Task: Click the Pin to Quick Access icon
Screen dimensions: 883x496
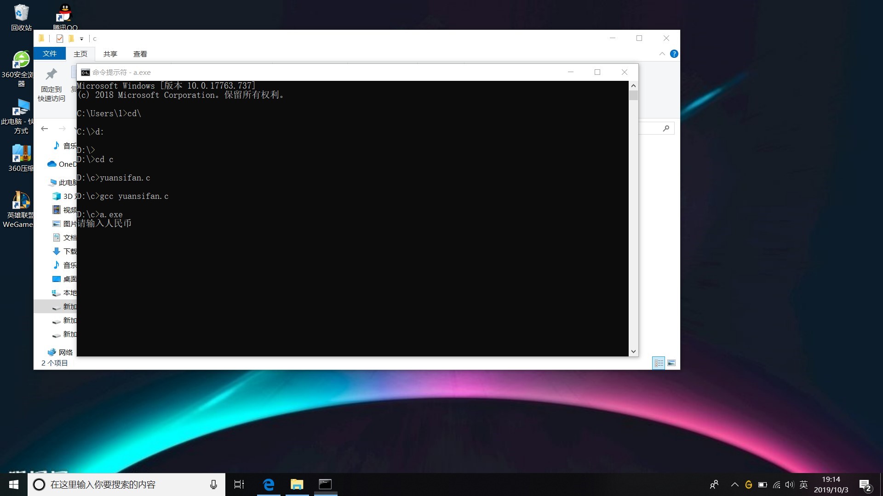Action: (x=51, y=74)
